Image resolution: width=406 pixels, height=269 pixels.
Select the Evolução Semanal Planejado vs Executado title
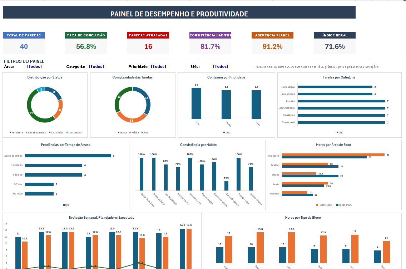pyautogui.click(x=101, y=218)
